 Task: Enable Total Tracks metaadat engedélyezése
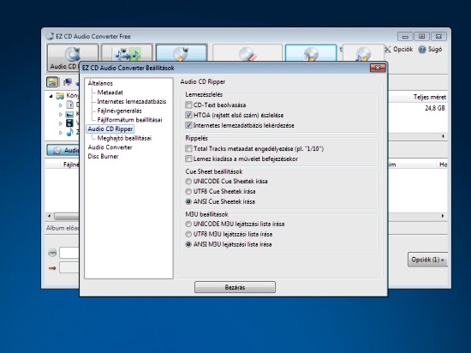click(x=188, y=148)
